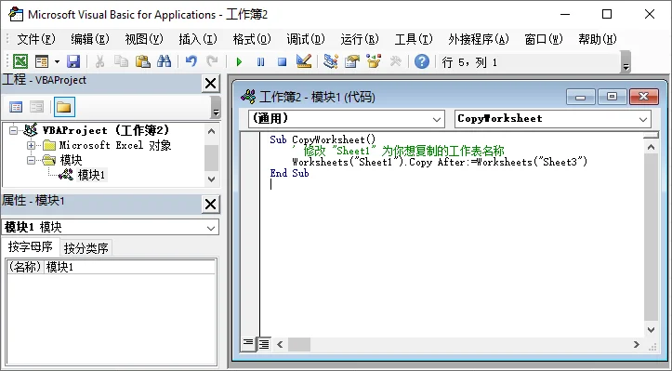Click the blue Help question mark icon
This screenshot has height=371, width=672.
tap(422, 61)
